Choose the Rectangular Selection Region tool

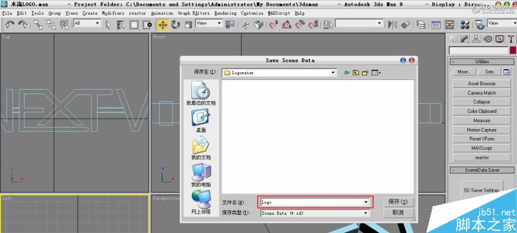pyautogui.click(x=134, y=25)
